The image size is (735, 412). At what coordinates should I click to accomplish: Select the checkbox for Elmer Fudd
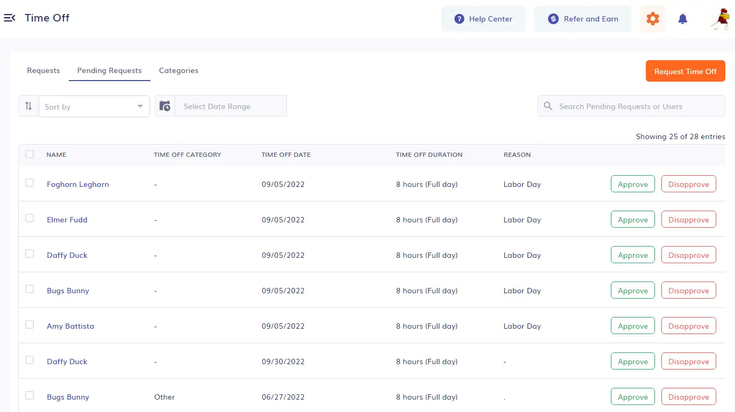[30, 218]
